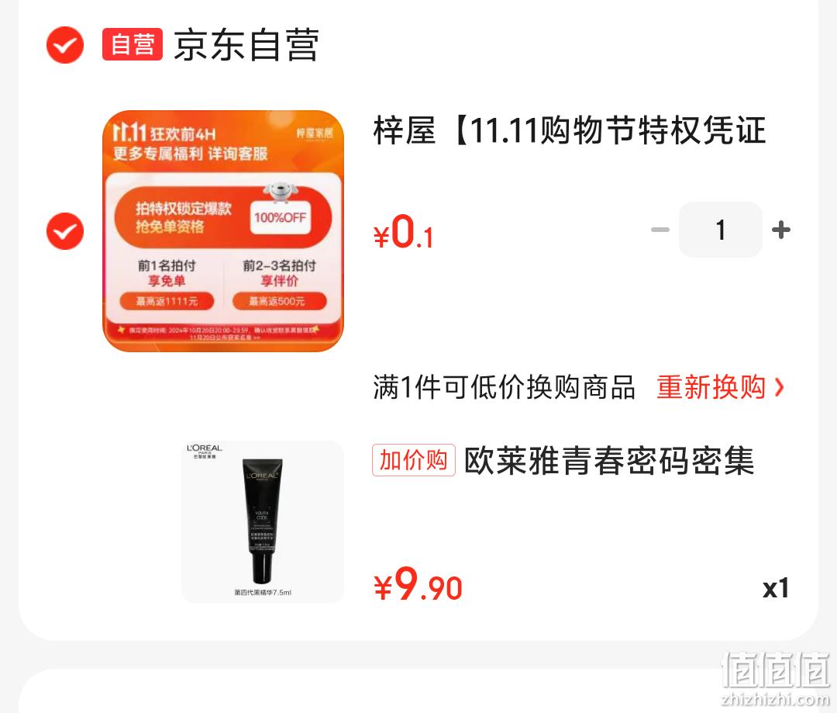Expand the 重新换购 chevron arrow
Image resolution: width=837 pixels, height=713 pixels.
coord(780,387)
